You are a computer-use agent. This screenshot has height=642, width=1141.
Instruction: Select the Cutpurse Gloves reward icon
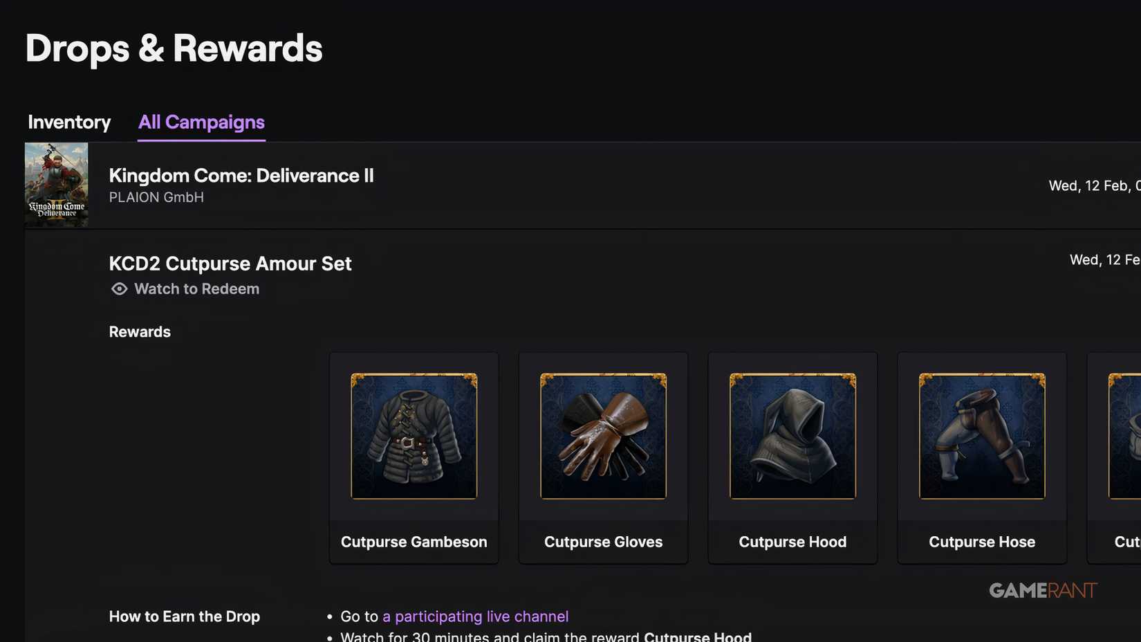(603, 437)
